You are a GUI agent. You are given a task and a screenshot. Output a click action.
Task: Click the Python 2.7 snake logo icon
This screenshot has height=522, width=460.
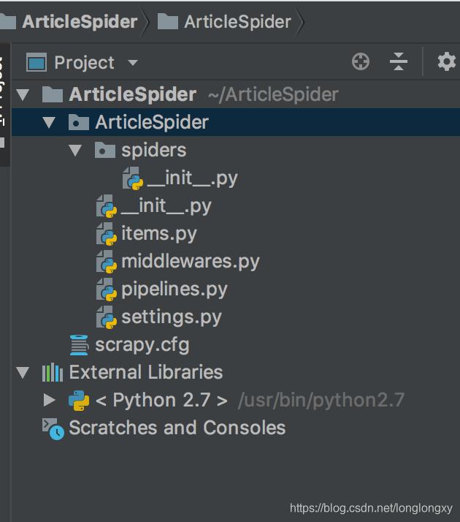[x=79, y=401]
